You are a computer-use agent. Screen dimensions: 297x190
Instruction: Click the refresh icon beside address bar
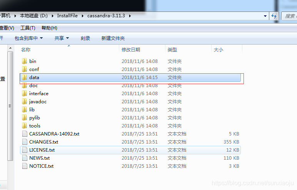[x=274, y=16]
